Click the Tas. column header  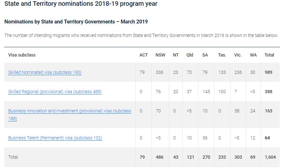pyautogui.click(x=222, y=55)
